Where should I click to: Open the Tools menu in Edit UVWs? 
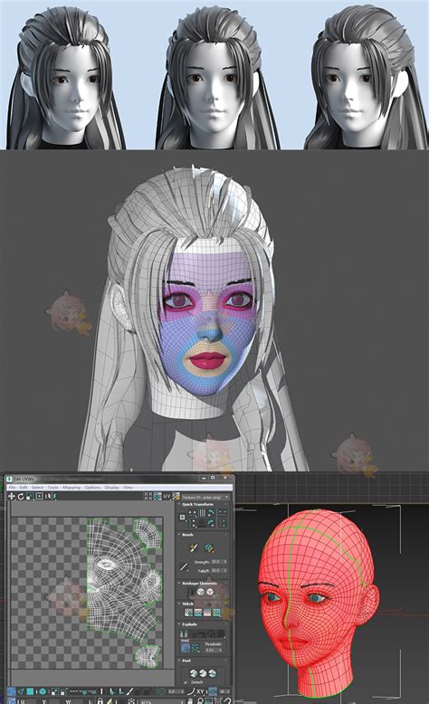(x=53, y=488)
